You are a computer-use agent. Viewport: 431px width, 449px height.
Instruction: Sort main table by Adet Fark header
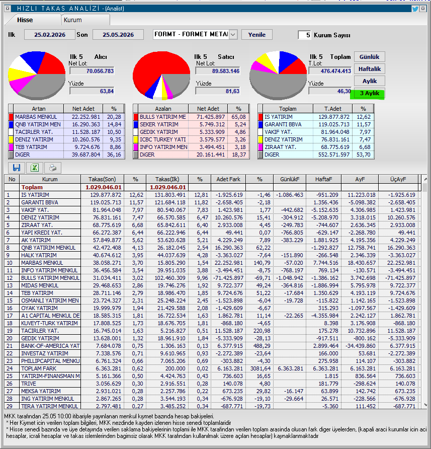click(228, 179)
